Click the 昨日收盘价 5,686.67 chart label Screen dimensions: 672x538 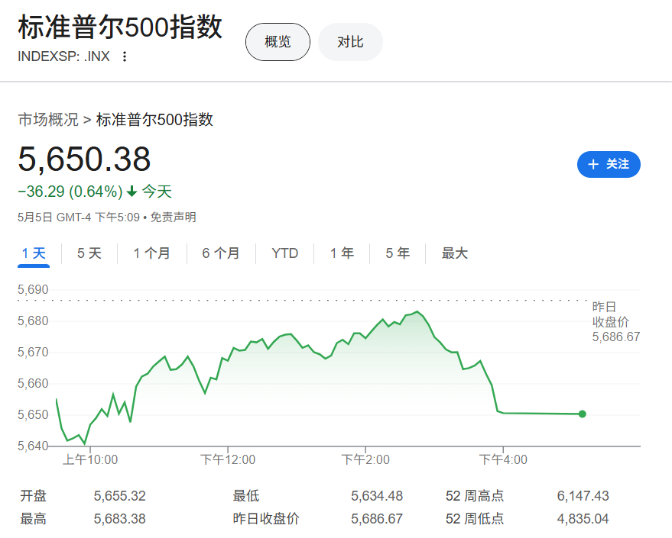click(616, 321)
